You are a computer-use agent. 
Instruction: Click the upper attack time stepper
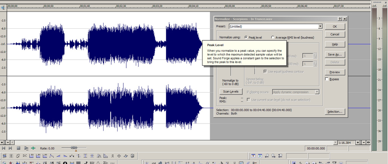[315, 56]
